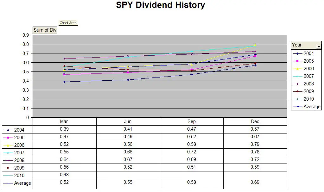Click the 2006 Mar cell showing 0.52
Screen dimensions: 324x192
click(x=64, y=144)
